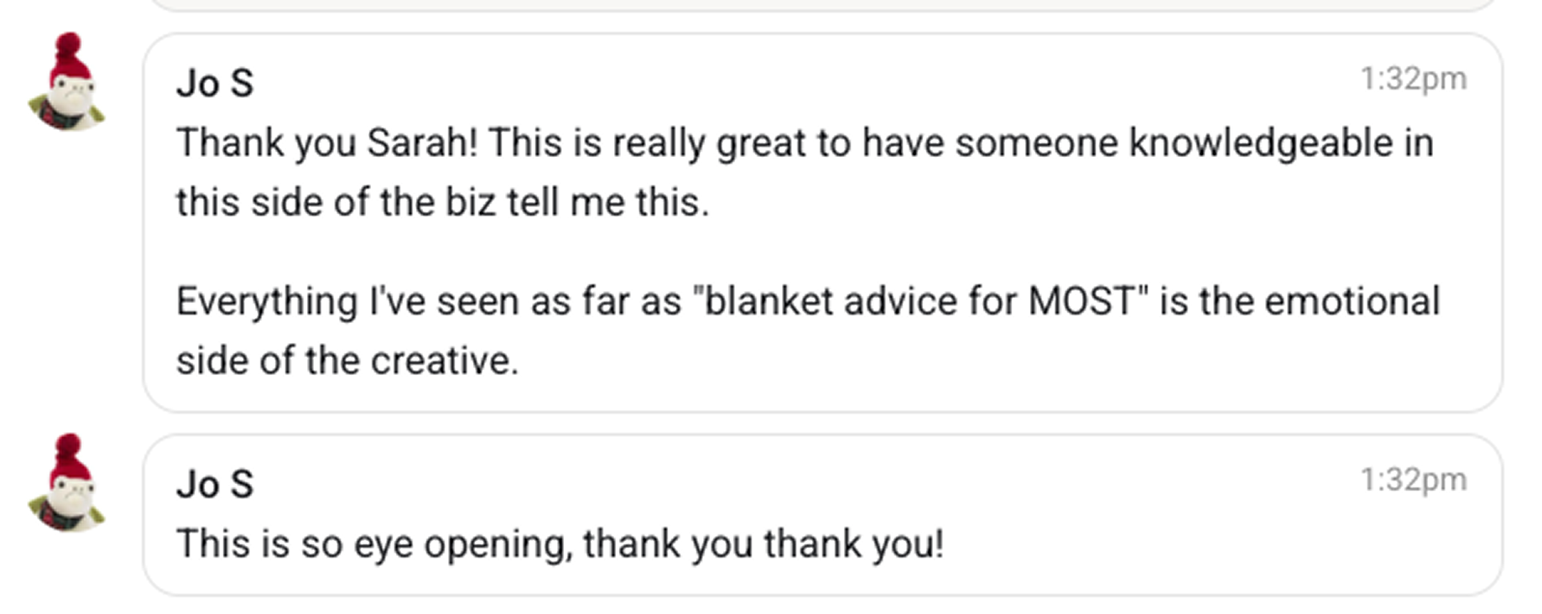Open Jo S name in second message
This screenshot has height=614, width=1542.
pyautogui.click(x=215, y=484)
